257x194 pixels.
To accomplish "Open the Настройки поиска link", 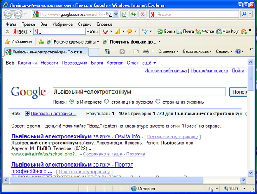I will pos(209,70).
